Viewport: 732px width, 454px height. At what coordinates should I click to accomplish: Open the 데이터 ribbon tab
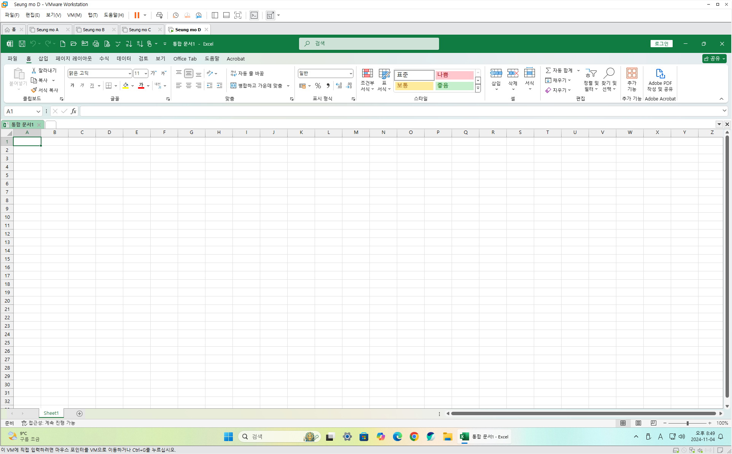124,59
